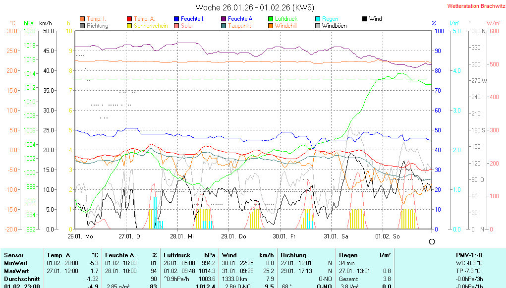This screenshot has width=506, height=288.
Task: Click the red Temp. A. legend swatch
Action: pyautogui.click(x=129, y=19)
